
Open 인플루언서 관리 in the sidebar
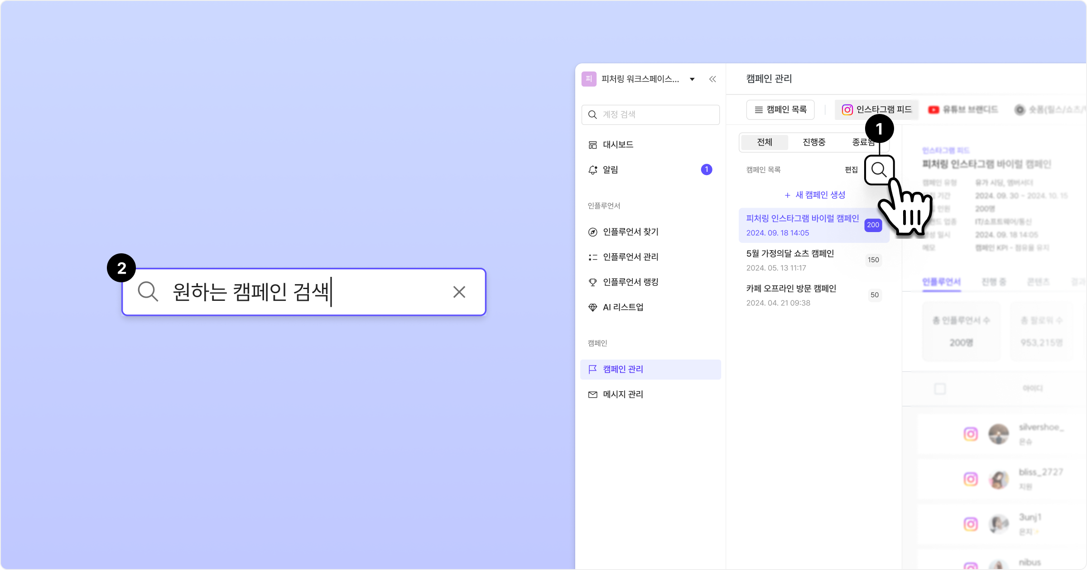pyautogui.click(x=630, y=257)
